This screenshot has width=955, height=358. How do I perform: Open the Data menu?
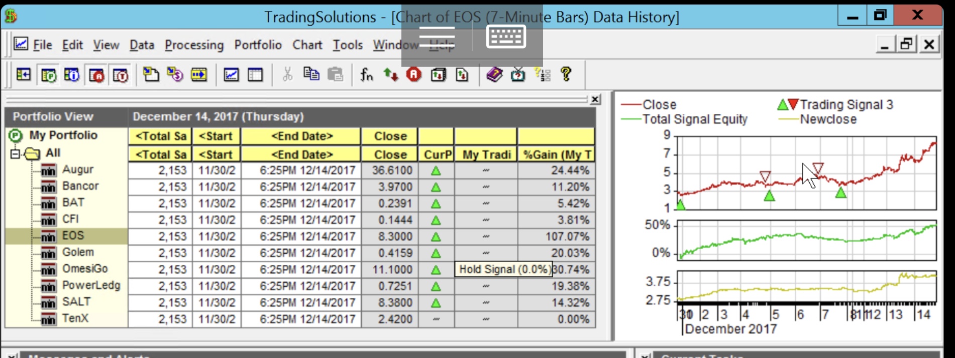tap(142, 45)
